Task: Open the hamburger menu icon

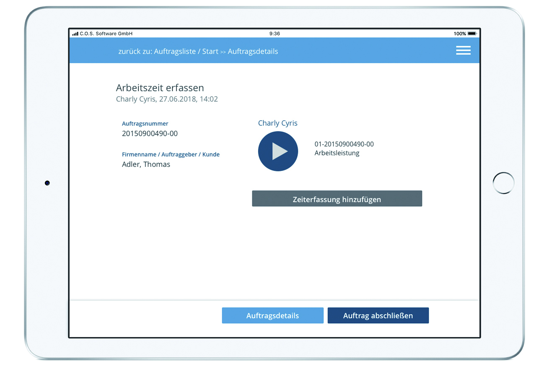Action: click(x=463, y=50)
